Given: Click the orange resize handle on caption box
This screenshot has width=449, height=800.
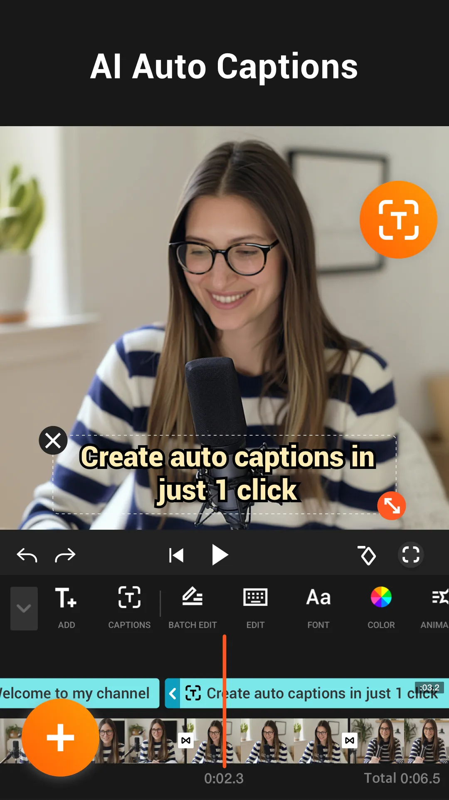Looking at the screenshot, I should [391, 506].
